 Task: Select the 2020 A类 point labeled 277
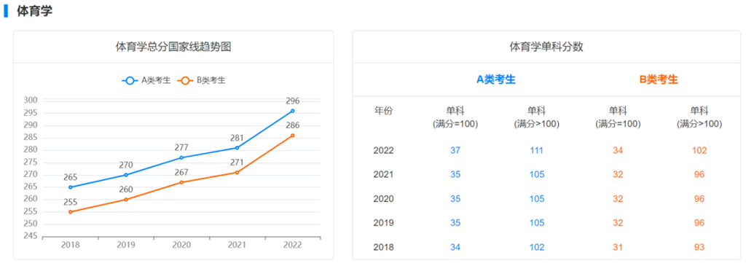181,157
